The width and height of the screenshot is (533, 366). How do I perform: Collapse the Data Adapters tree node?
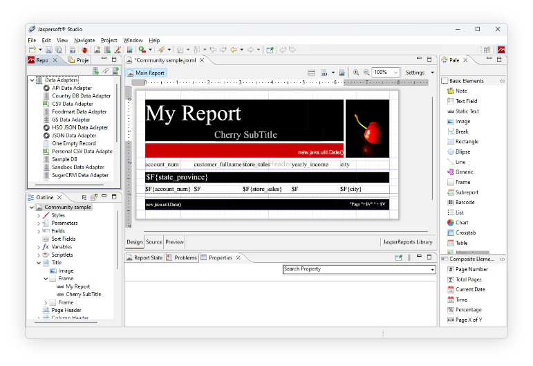(x=32, y=80)
